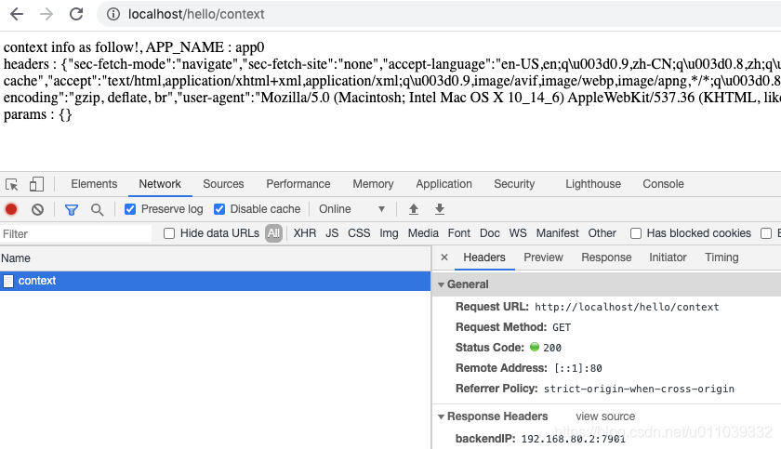The image size is (781, 449).
Task: Focus the network Filter text field
Action: tap(75, 234)
